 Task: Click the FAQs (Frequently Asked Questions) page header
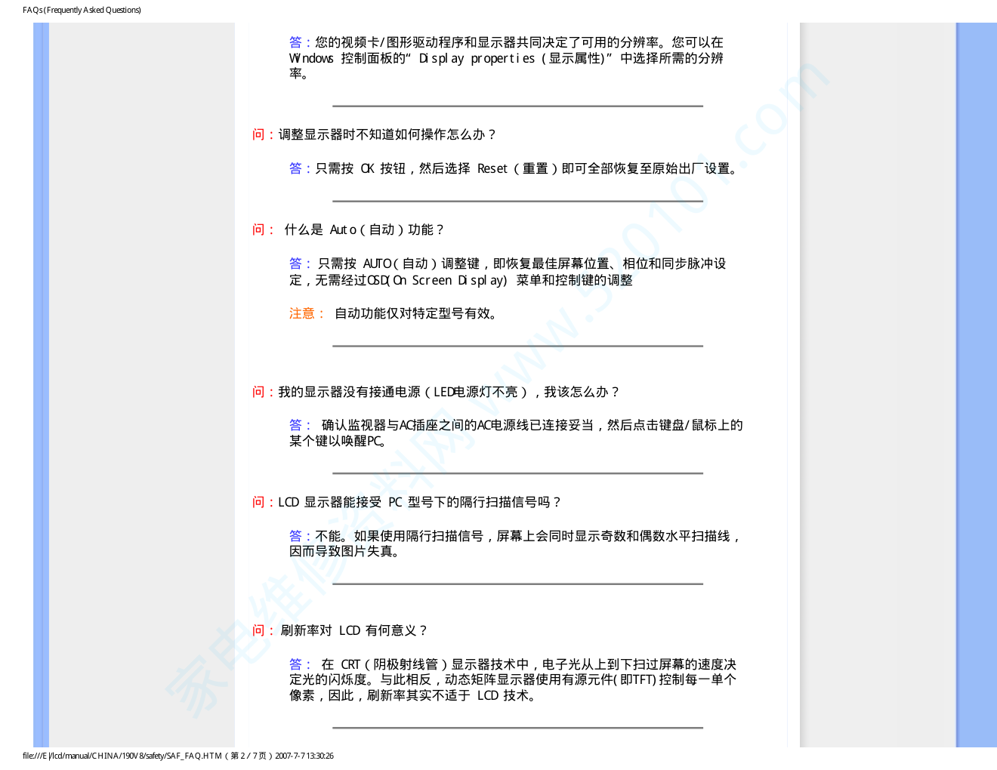(82, 10)
